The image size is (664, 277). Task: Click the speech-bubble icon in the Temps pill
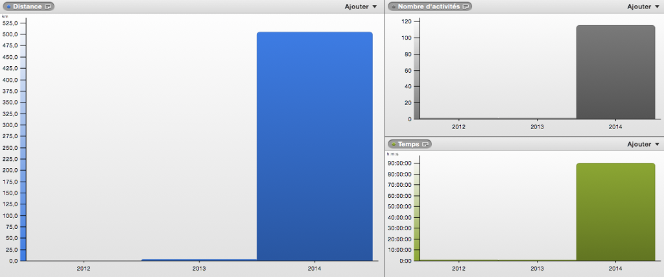click(x=425, y=144)
